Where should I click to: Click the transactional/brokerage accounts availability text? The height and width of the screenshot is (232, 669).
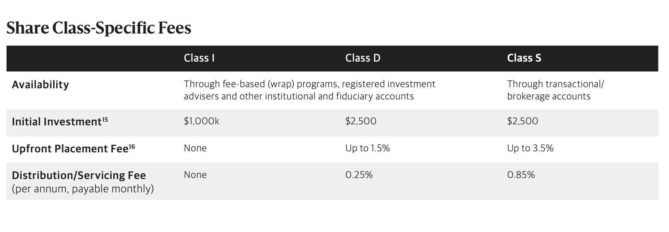point(556,90)
